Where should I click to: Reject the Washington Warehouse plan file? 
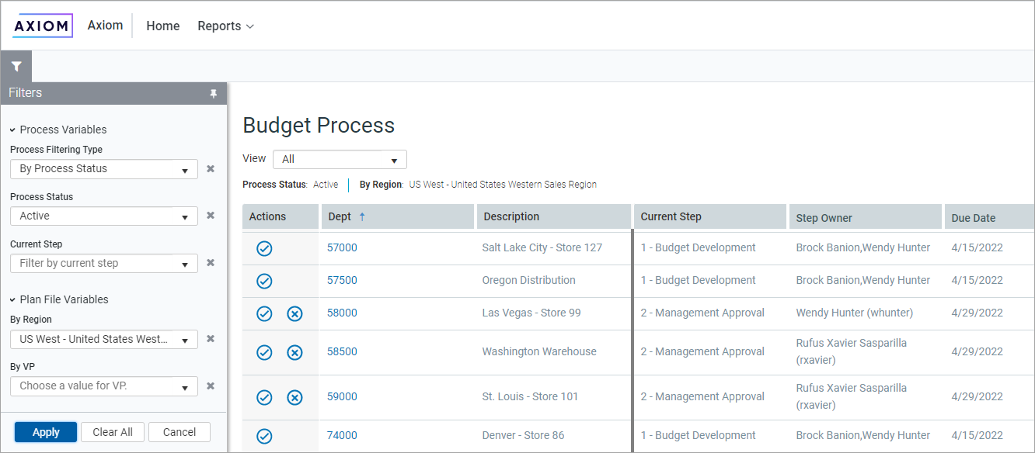tap(294, 352)
